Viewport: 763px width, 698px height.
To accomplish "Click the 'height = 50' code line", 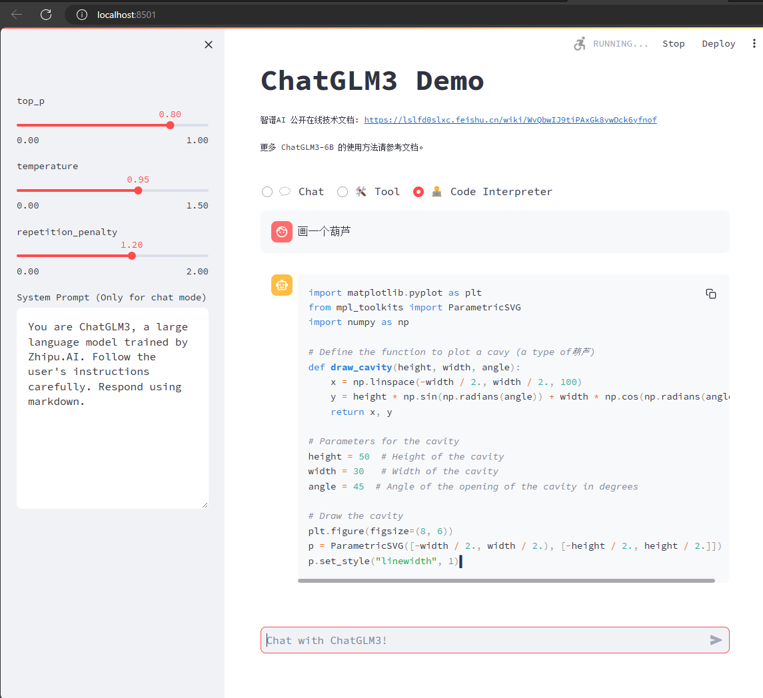I will (x=406, y=456).
